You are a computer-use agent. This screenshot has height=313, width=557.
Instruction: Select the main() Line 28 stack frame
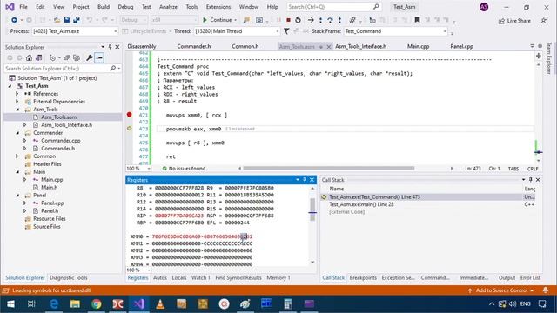point(361,204)
